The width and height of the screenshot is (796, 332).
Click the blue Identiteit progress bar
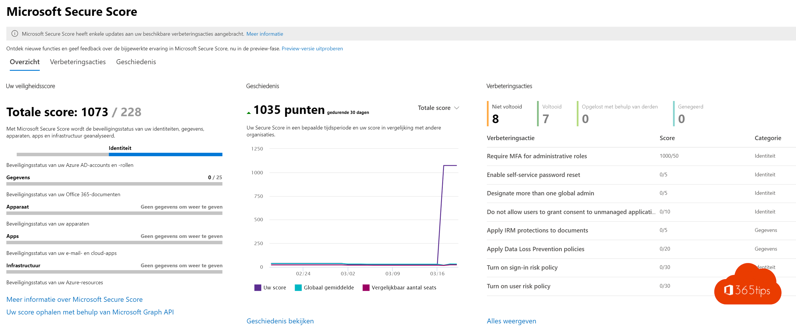click(165, 154)
